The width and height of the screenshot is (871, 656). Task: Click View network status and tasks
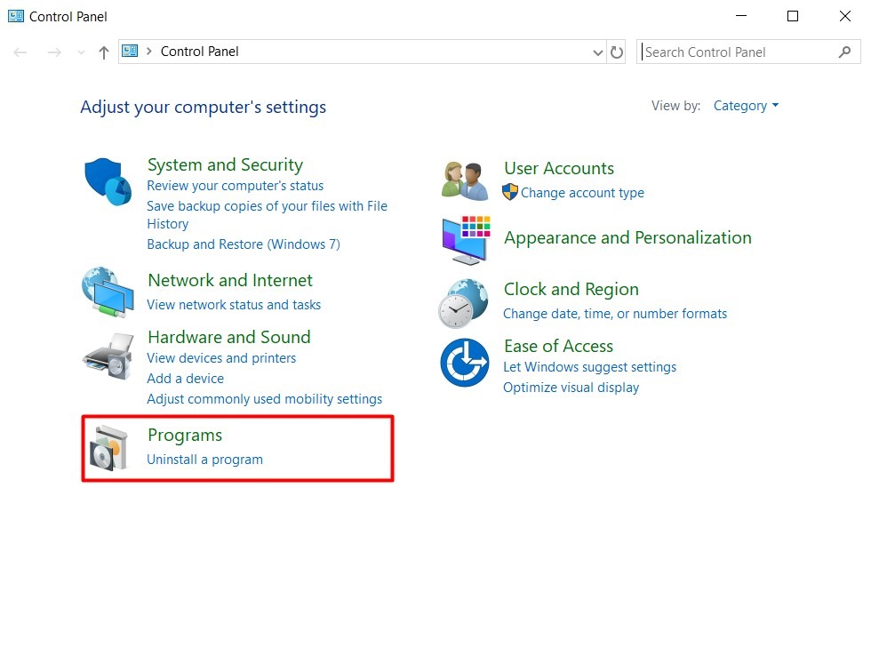pos(234,305)
